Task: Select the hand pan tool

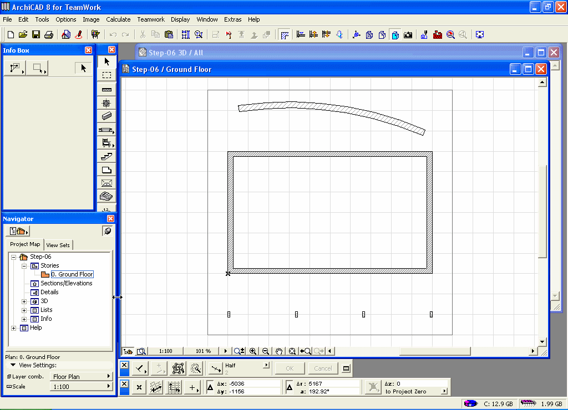Action: 279,351
